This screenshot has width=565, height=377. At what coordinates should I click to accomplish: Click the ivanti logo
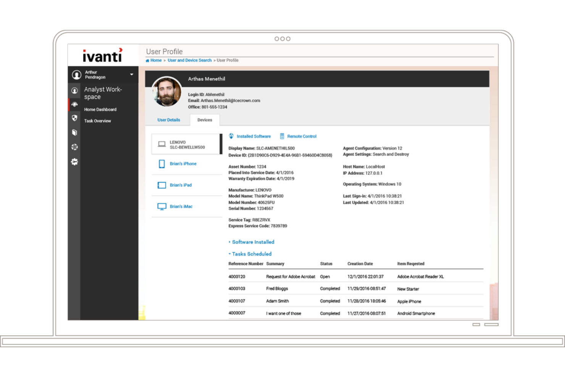[103, 55]
